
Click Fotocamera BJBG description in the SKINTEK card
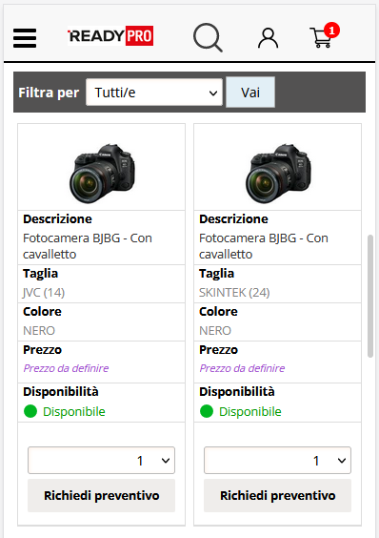pos(264,246)
